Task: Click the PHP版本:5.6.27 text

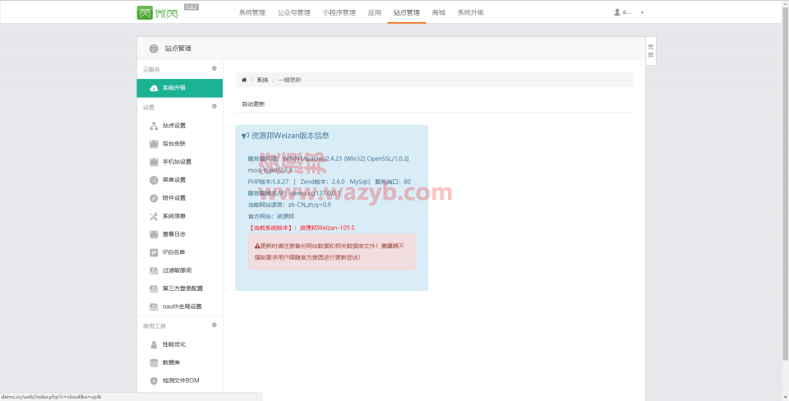Action: (x=268, y=182)
